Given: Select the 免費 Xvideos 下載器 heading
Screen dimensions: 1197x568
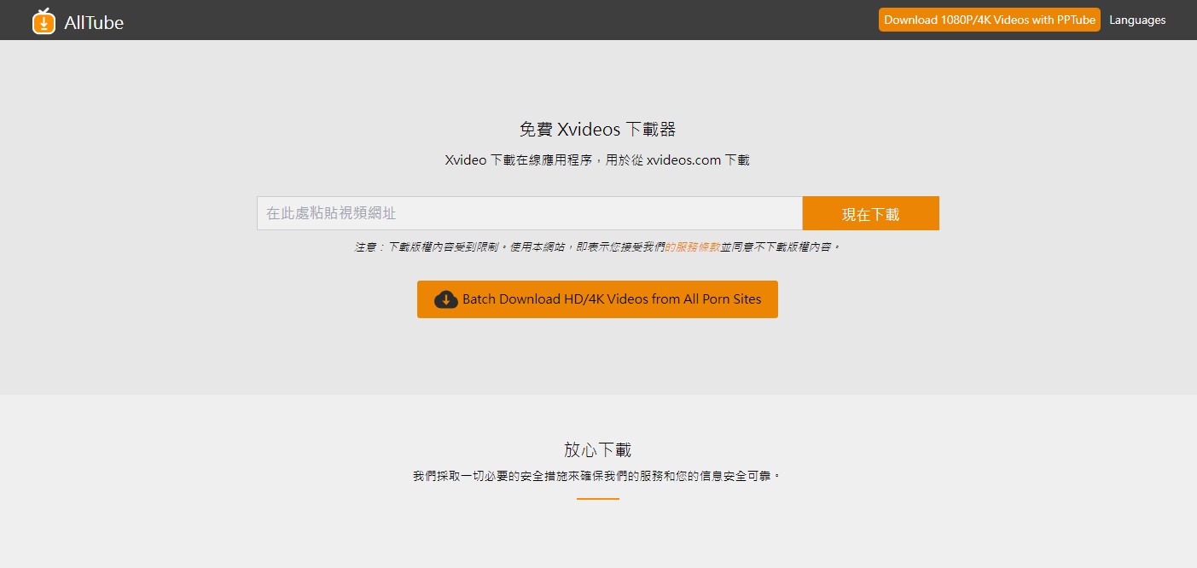Looking at the screenshot, I should (x=597, y=130).
